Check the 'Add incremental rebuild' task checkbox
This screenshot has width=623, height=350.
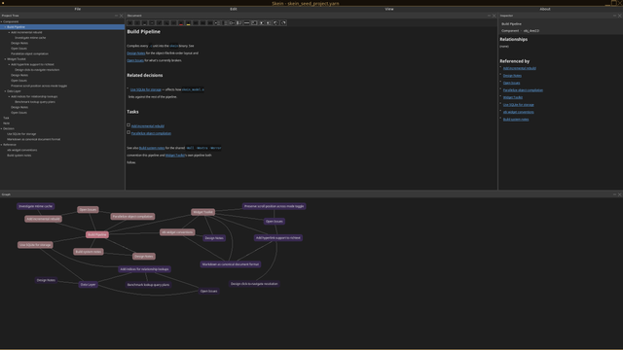click(128, 125)
